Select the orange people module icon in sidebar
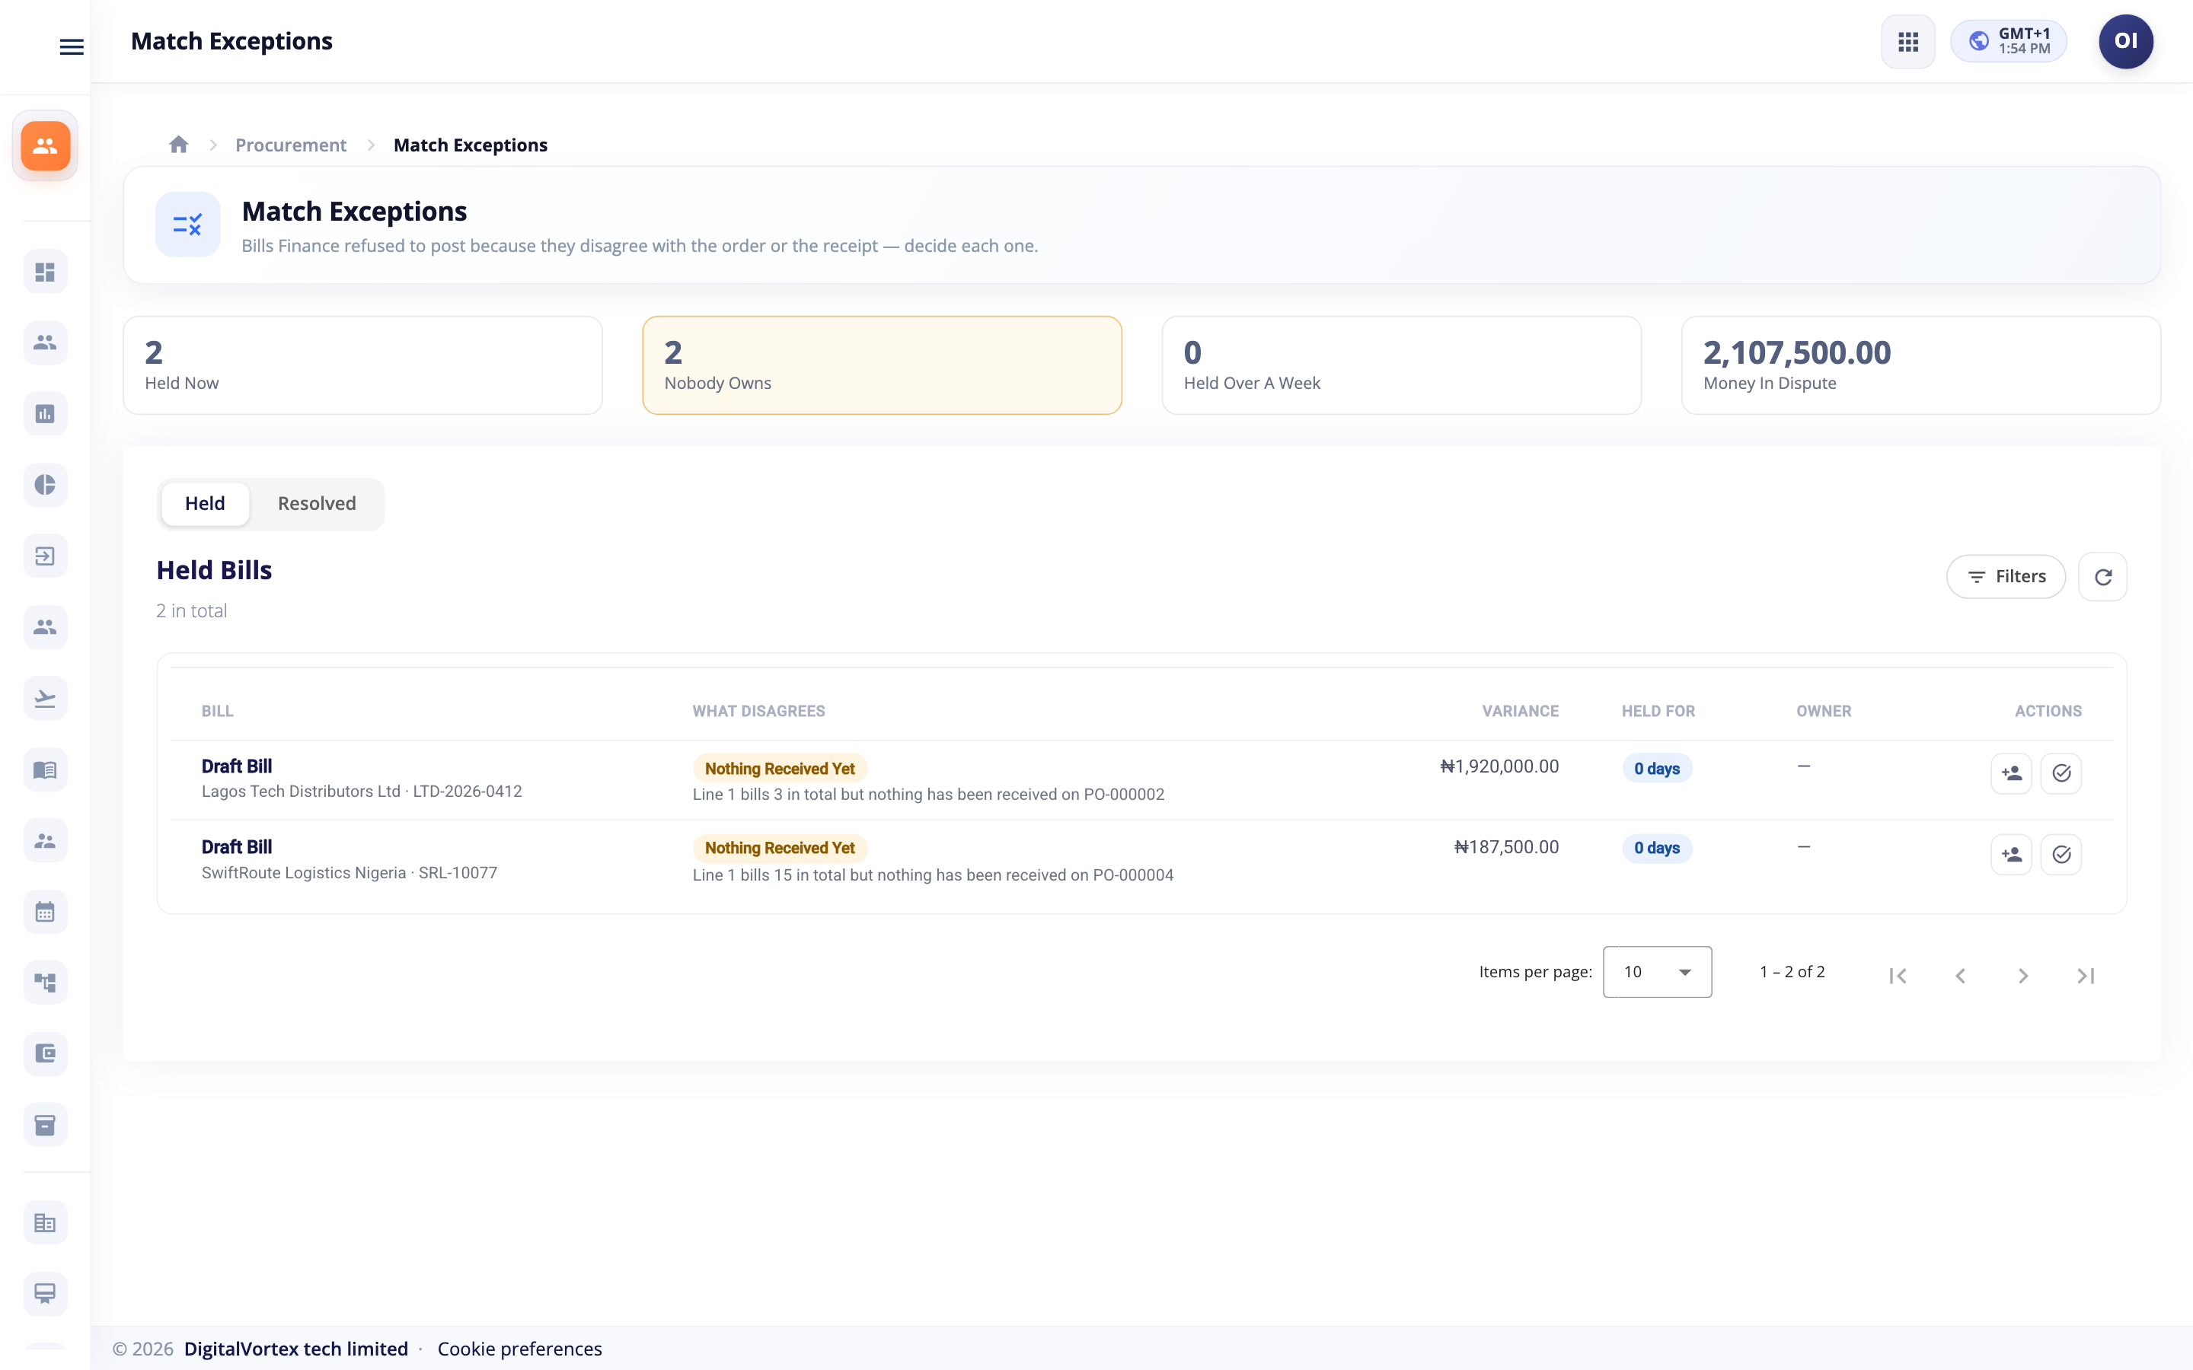This screenshot has height=1370, width=2193. (x=46, y=146)
